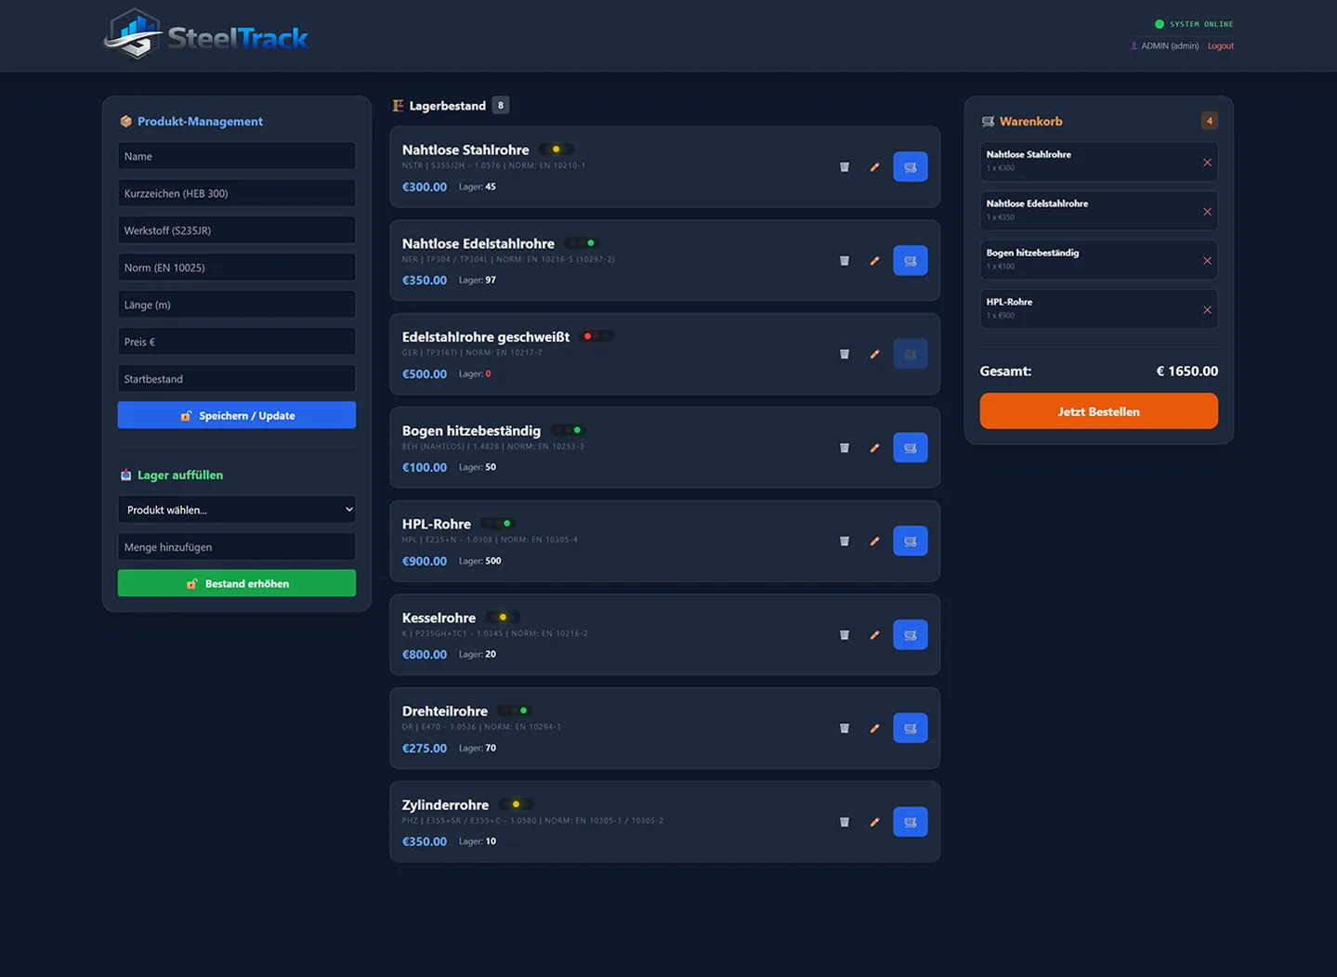
Task: Remove Nahtlose Edelstahlrohre from the cart
Action: (1207, 211)
